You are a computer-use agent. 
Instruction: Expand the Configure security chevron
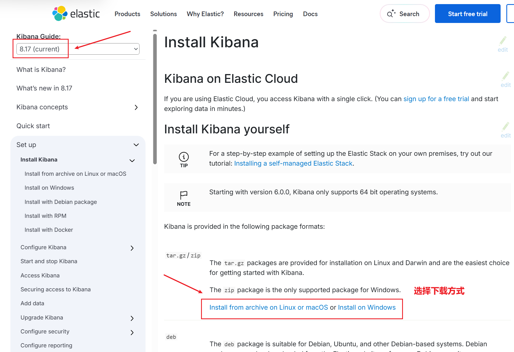click(132, 332)
